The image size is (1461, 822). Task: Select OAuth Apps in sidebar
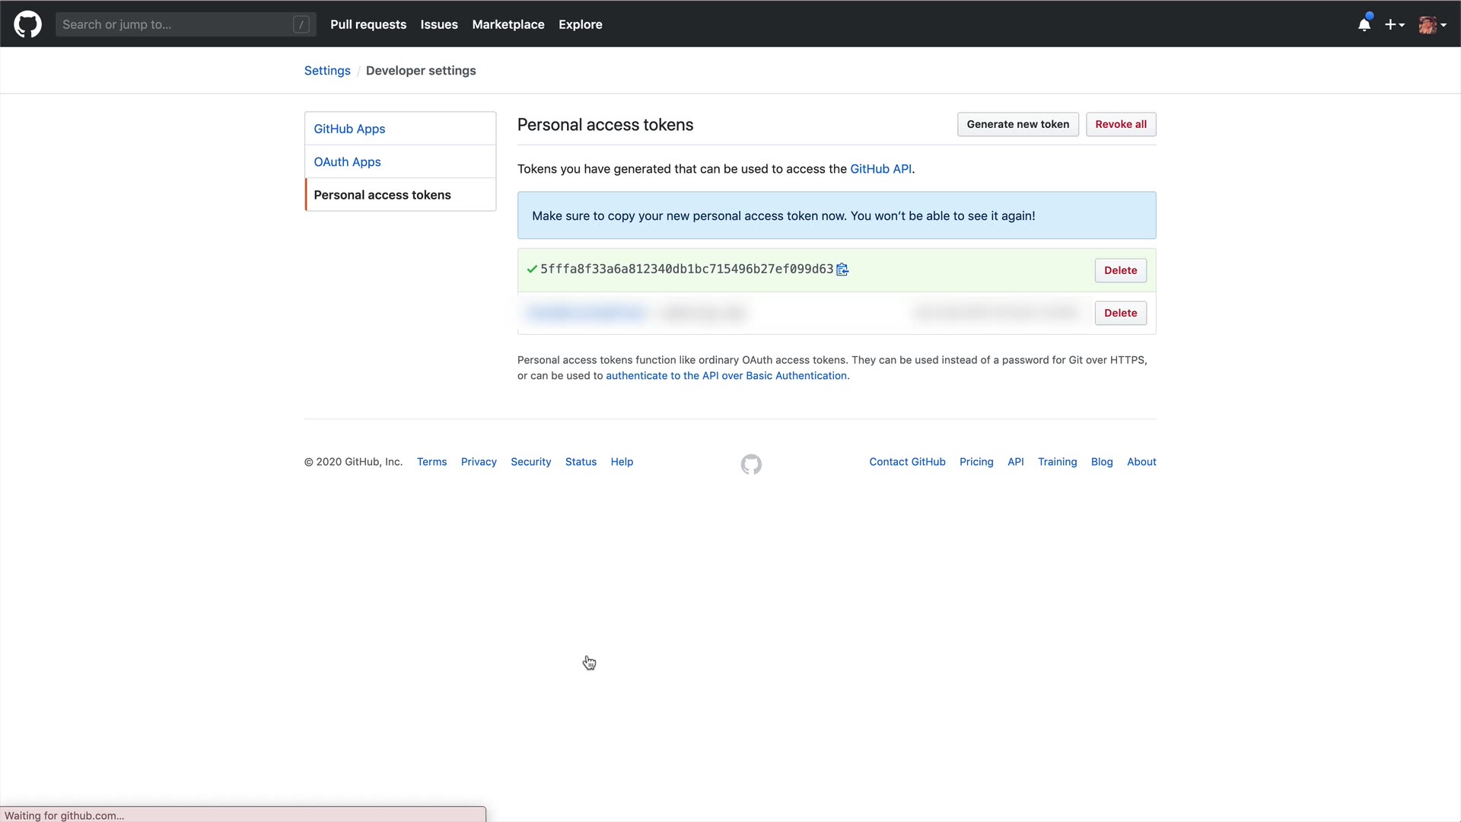click(x=347, y=162)
